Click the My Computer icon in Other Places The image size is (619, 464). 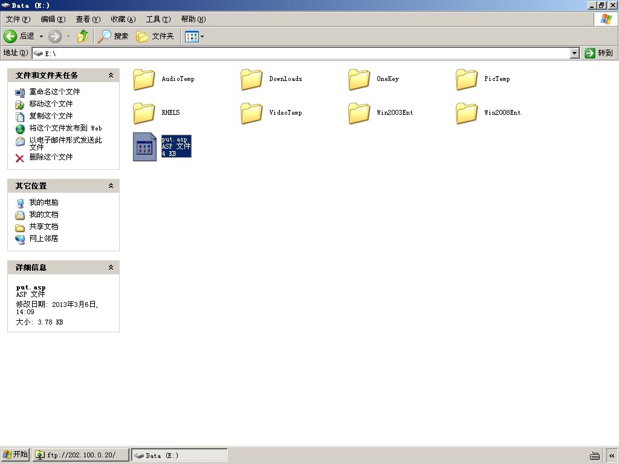pos(20,203)
